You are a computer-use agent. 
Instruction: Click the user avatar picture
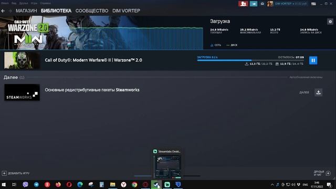pos(270,4)
